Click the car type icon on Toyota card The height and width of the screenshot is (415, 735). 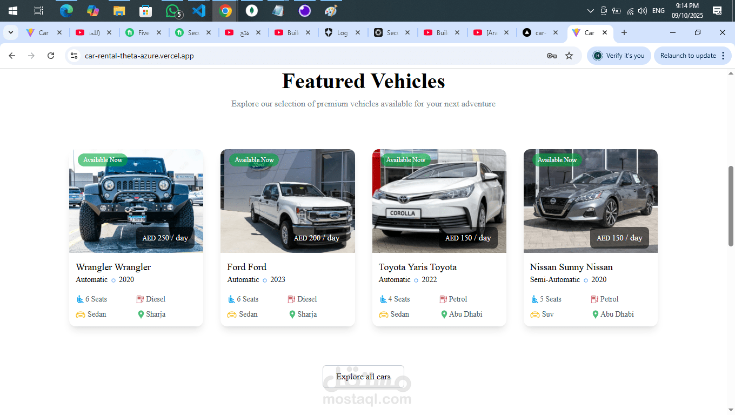click(383, 314)
